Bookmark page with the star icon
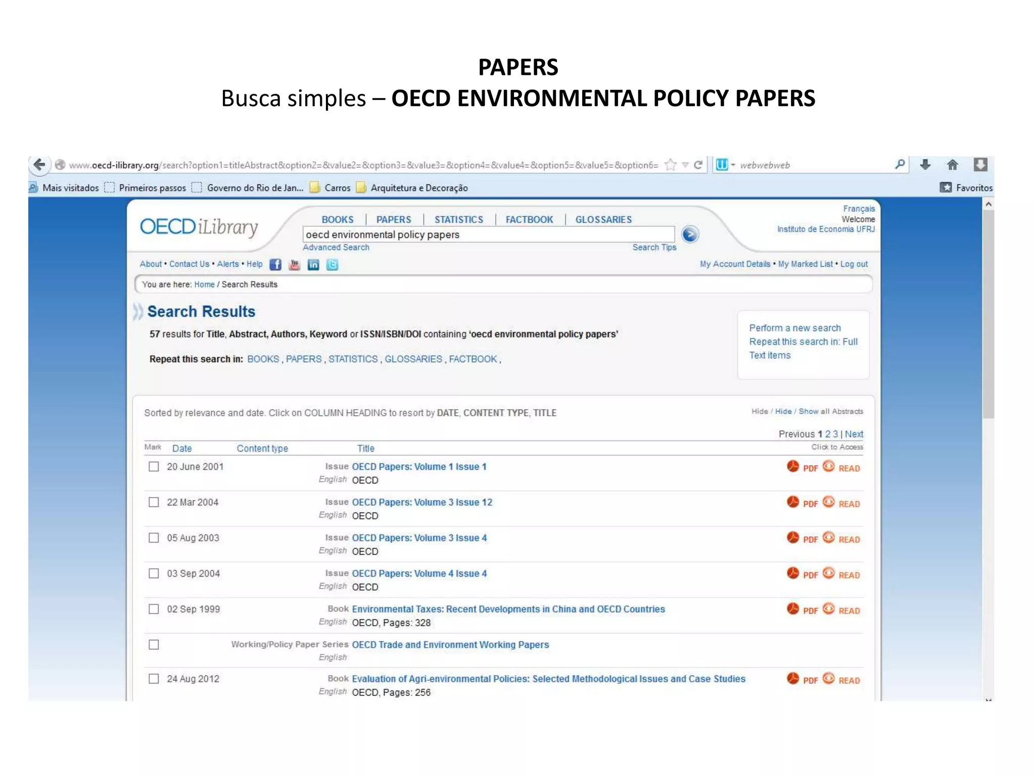This screenshot has height=776, width=1035. pos(671,165)
